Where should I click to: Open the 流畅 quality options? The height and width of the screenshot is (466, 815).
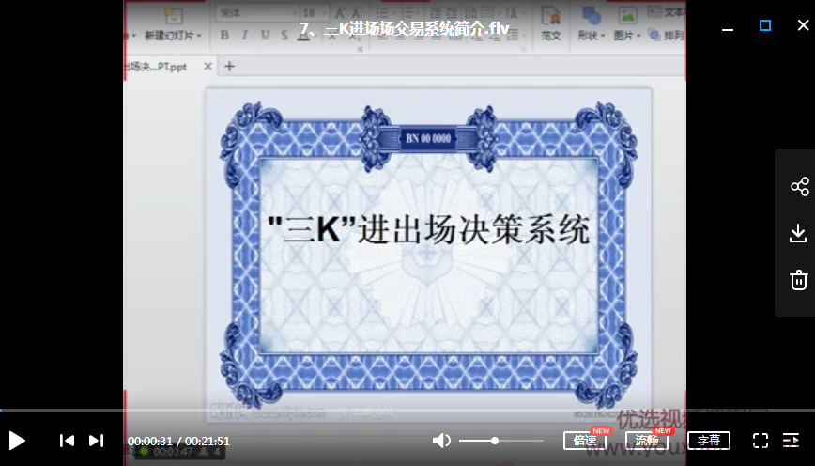[647, 440]
